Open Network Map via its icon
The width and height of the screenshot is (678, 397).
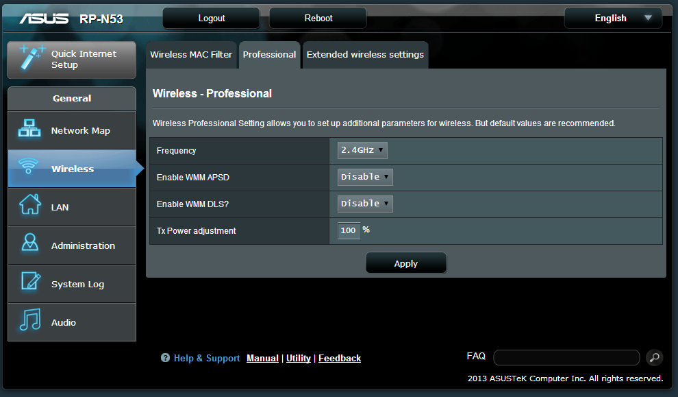29,130
